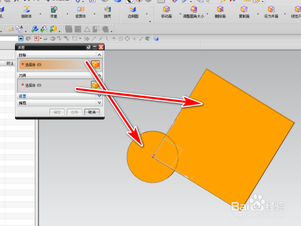Toggle the arc center snap (circle with dot) icon
The height and width of the screenshot is (226, 301).
[120, 39]
